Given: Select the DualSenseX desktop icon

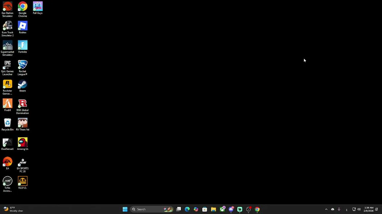Looking at the screenshot, I should click(7, 144).
